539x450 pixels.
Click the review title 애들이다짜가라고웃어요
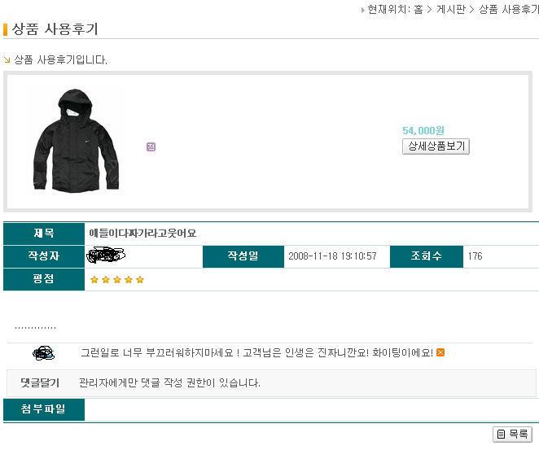pyautogui.click(x=142, y=234)
